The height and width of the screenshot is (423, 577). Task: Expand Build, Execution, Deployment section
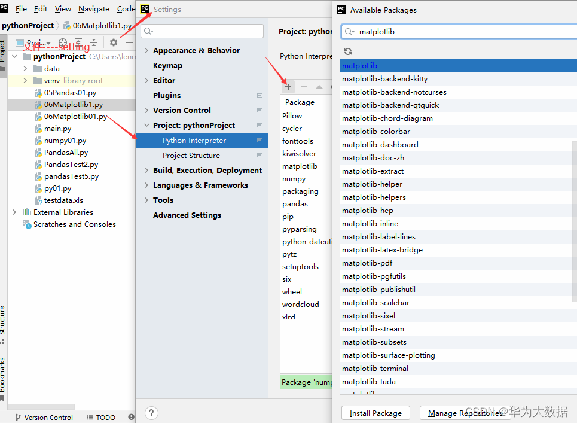(x=146, y=170)
